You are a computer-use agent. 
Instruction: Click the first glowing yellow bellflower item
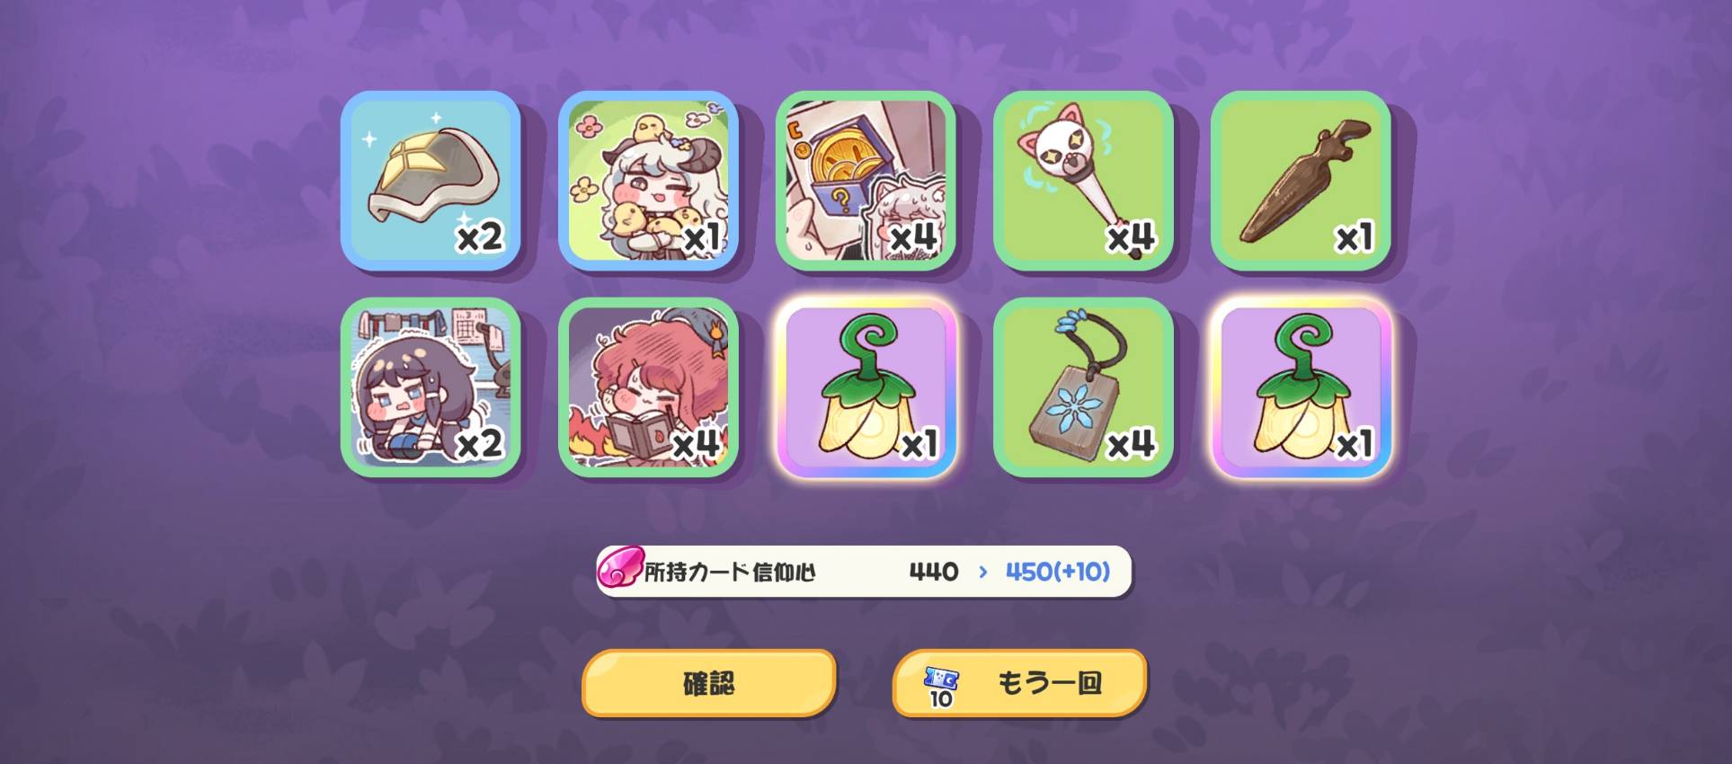click(x=866, y=386)
